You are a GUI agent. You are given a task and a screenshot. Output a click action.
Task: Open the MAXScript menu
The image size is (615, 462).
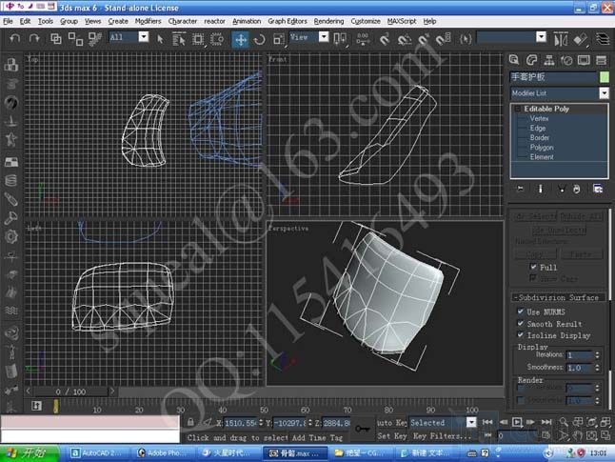click(402, 21)
